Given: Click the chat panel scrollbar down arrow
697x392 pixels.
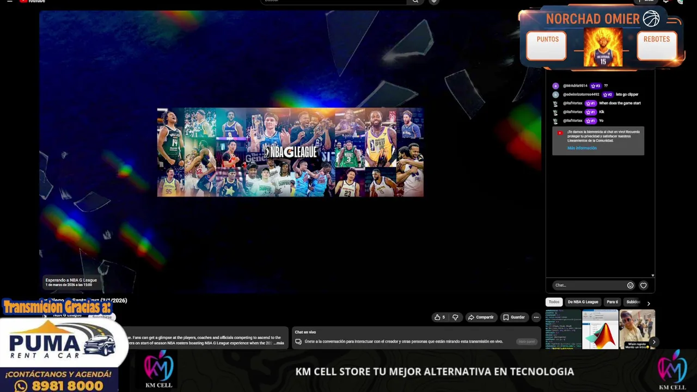Looking at the screenshot, I should (x=653, y=275).
